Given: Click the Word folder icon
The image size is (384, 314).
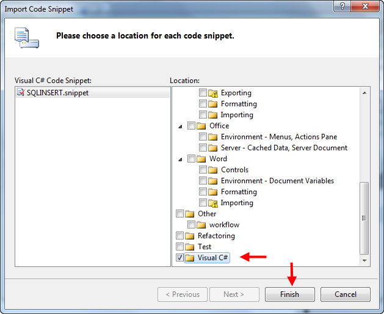Looking at the screenshot, I should [201, 159].
